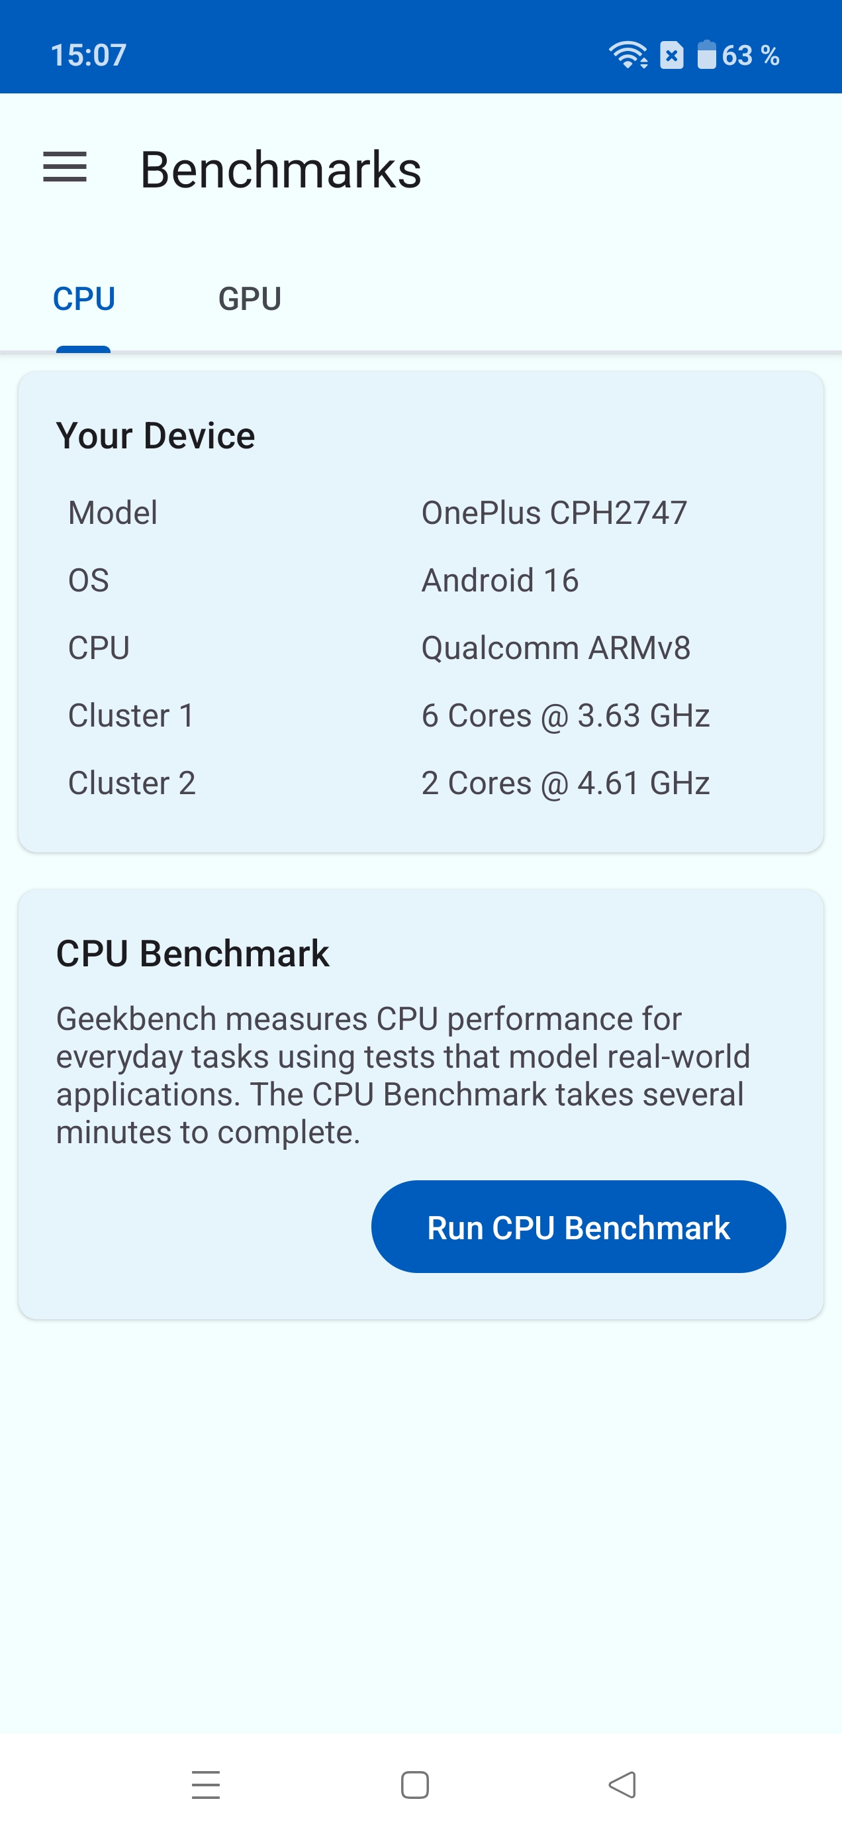Tap the Your Device card heading
The height and width of the screenshot is (1836, 842).
click(156, 435)
